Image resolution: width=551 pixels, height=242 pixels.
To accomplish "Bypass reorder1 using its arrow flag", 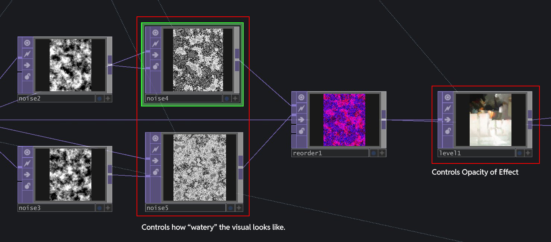I will pyautogui.click(x=301, y=120).
